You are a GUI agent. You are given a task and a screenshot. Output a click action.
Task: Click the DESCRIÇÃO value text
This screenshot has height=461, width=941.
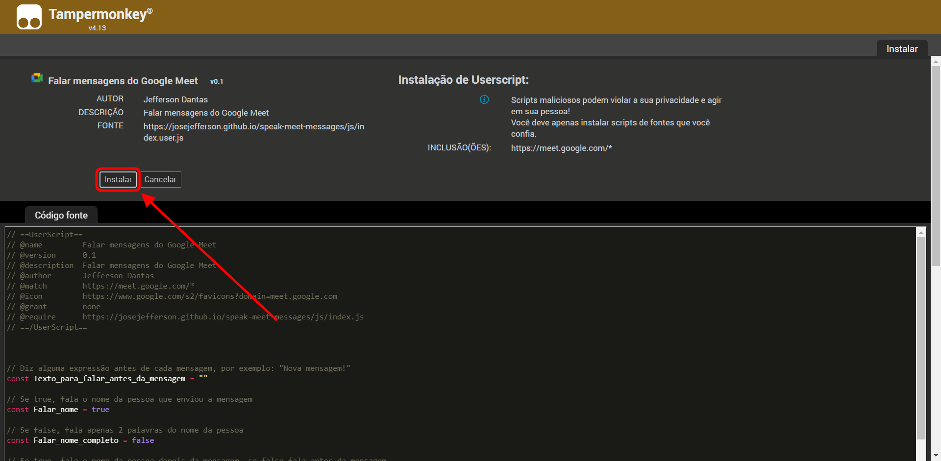206,113
